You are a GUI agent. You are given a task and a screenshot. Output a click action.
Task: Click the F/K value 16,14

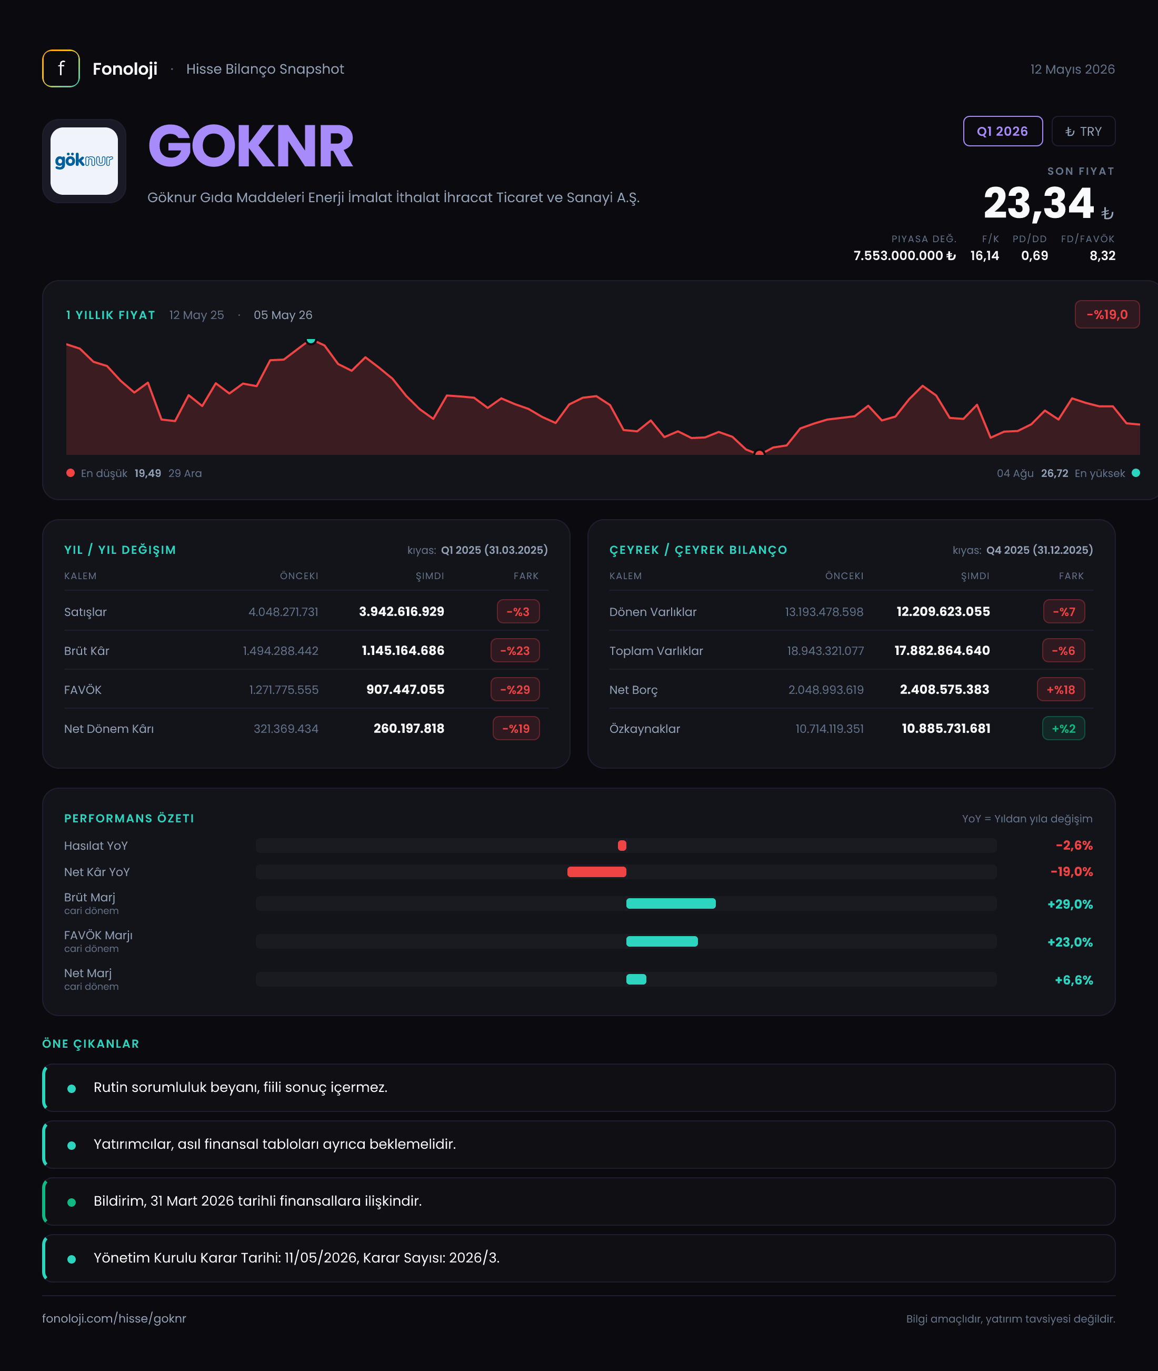pos(985,255)
